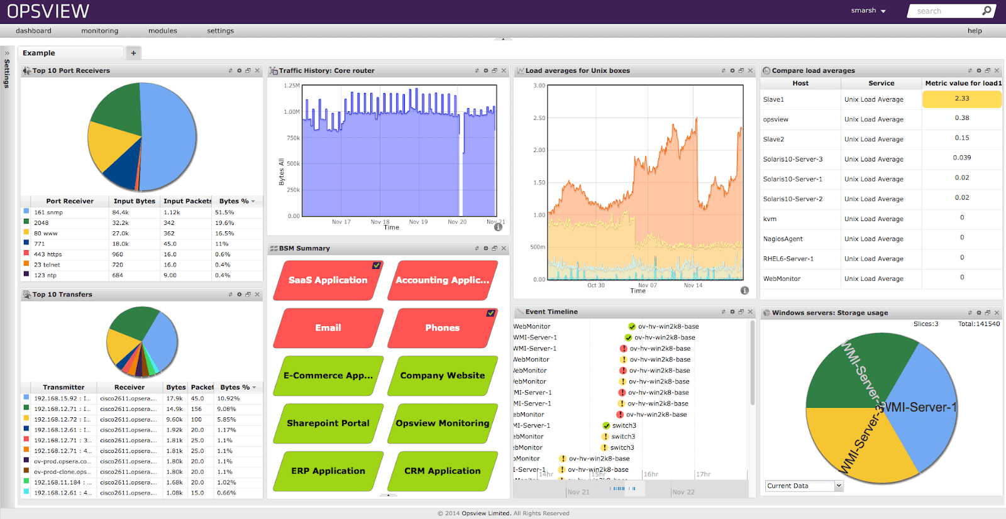The image size is (1006, 519).
Task: Click info icon on Load averages chart
Action: coord(744,290)
